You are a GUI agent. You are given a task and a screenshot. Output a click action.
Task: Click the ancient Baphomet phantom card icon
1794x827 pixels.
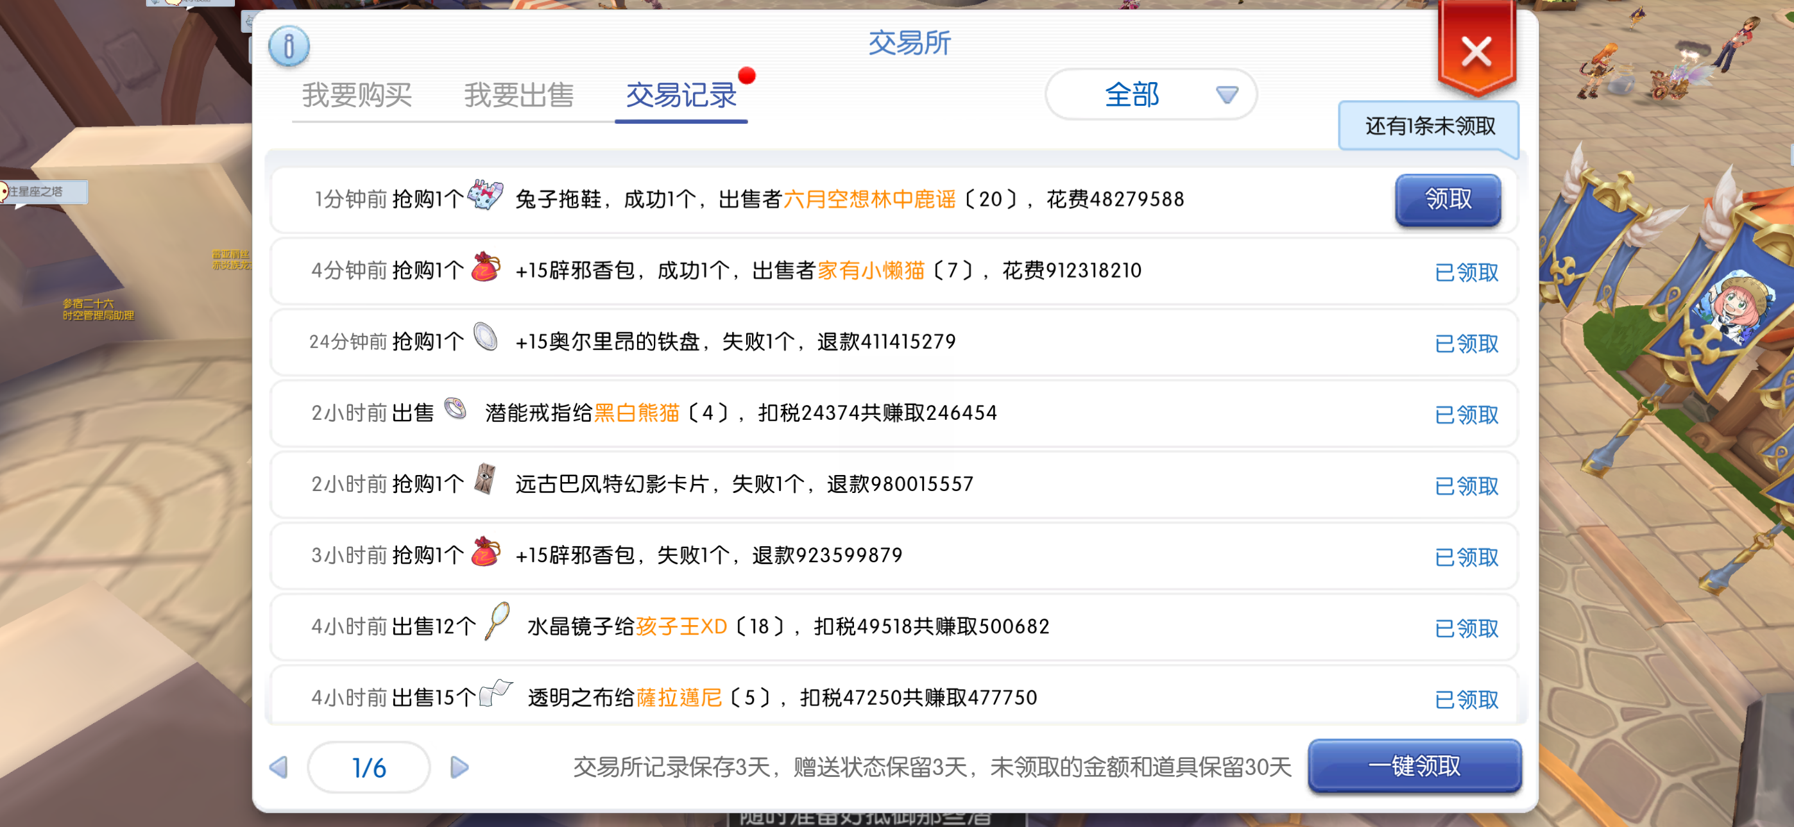[486, 480]
